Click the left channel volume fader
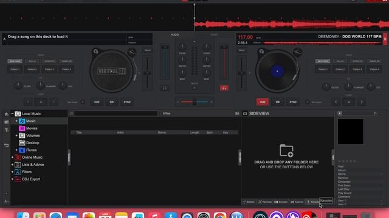389x218 pixels. point(165,62)
